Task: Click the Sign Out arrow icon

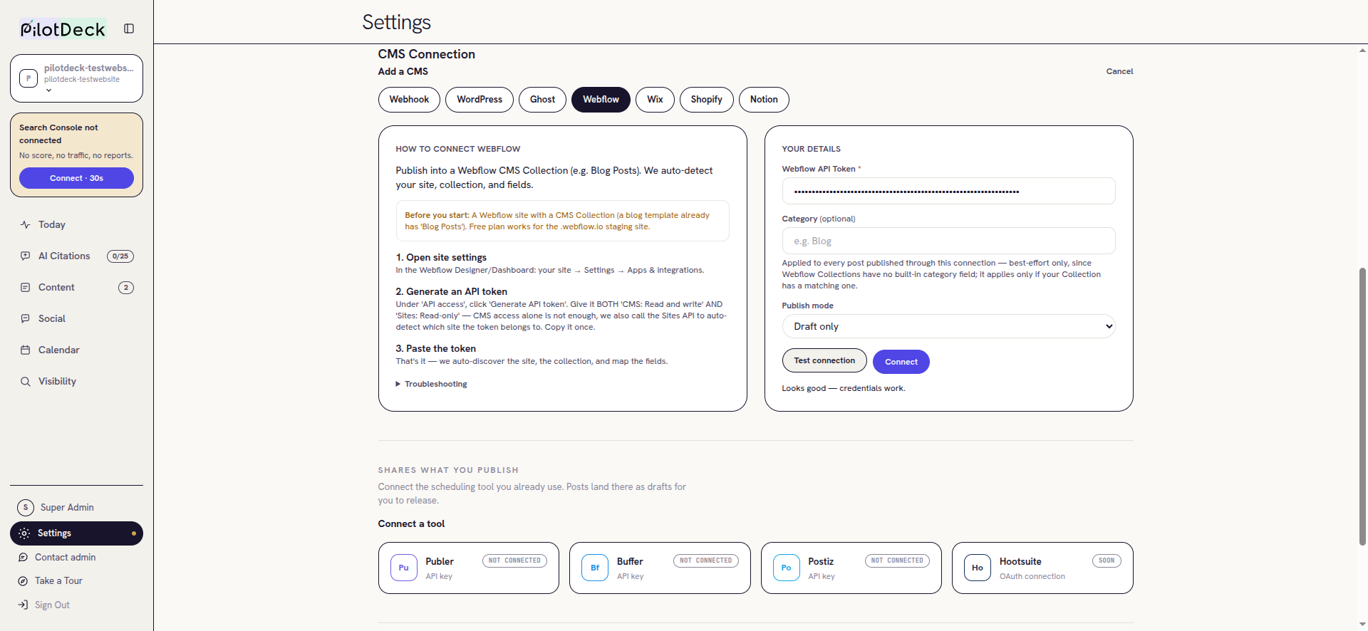Action: click(24, 605)
